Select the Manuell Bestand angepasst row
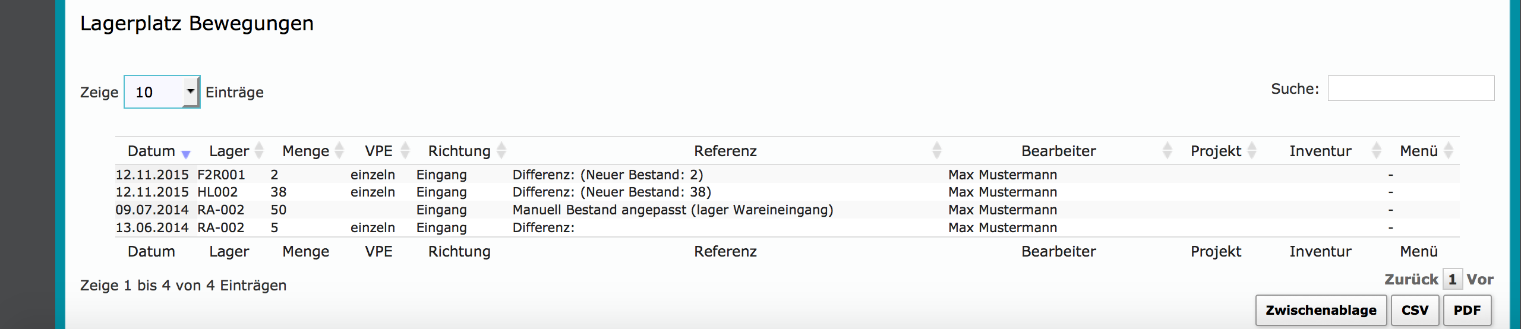1521x329 pixels. [673, 210]
